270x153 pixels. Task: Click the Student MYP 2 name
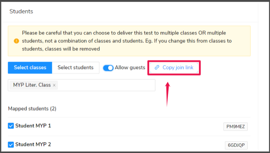33,144
